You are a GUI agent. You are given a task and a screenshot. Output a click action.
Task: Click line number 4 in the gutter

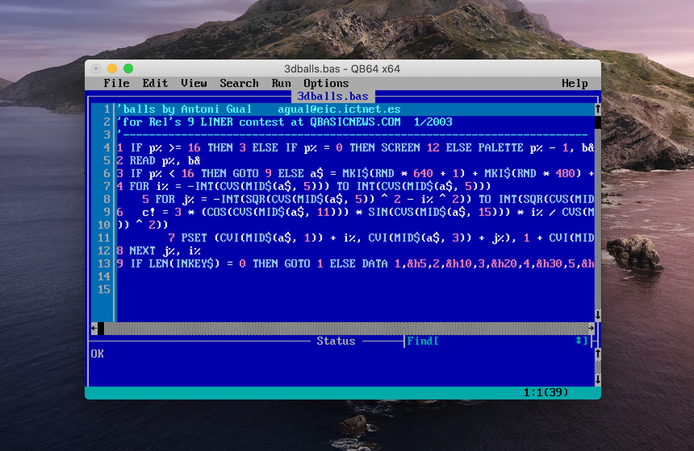click(107, 148)
